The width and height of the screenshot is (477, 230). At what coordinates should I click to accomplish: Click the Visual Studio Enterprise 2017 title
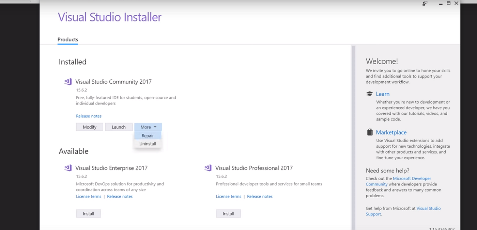click(111, 168)
